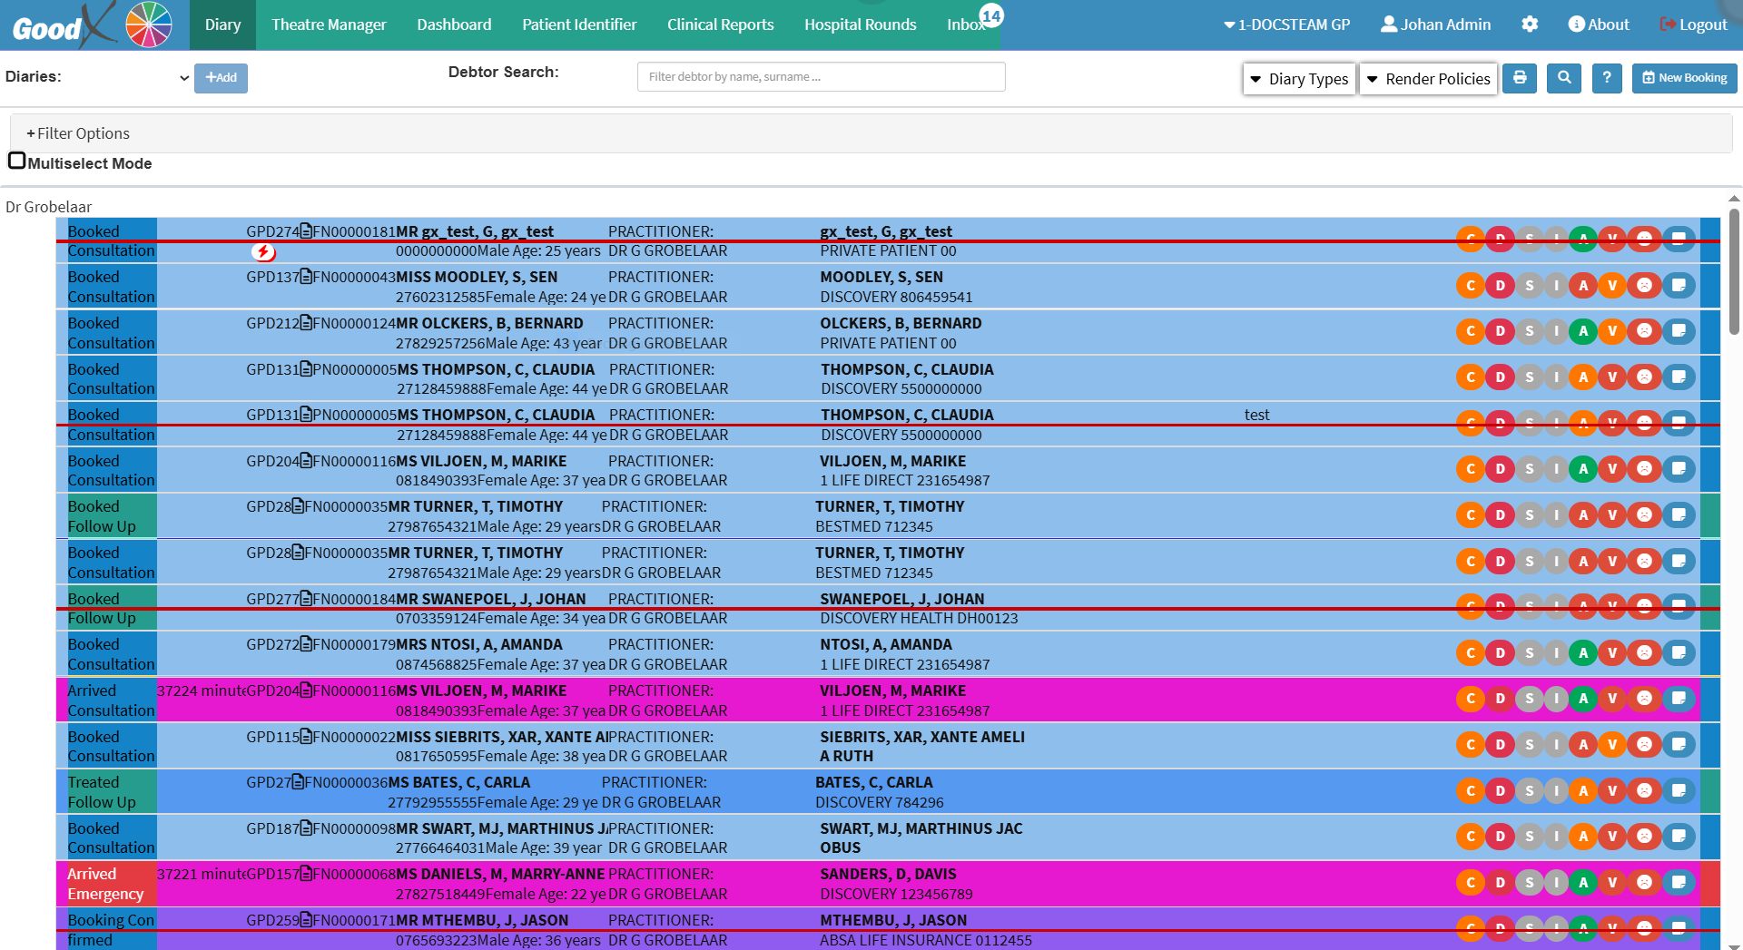Log out using the Logout link
Screen dimensions: 1743x950
coord(1693,24)
